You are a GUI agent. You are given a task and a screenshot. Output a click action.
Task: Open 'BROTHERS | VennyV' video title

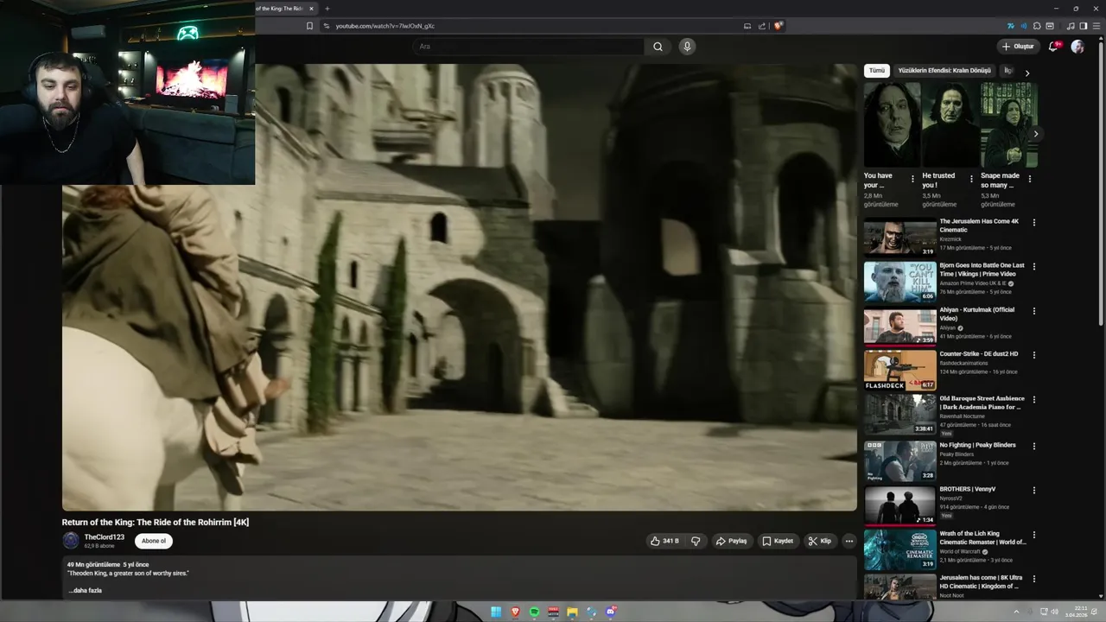tap(967, 489)
